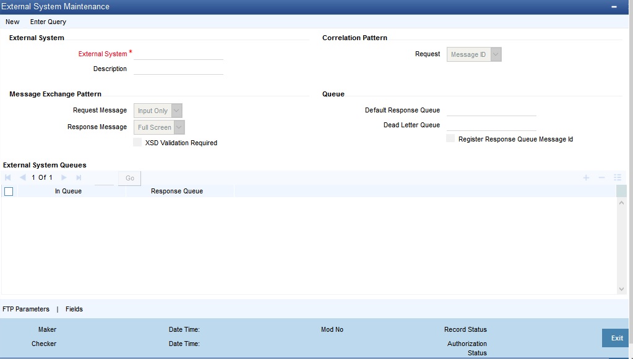Screen dimensions: 633x359
Task: Tick the XSD Validation Required checkbox
Action: click(137, 142)
